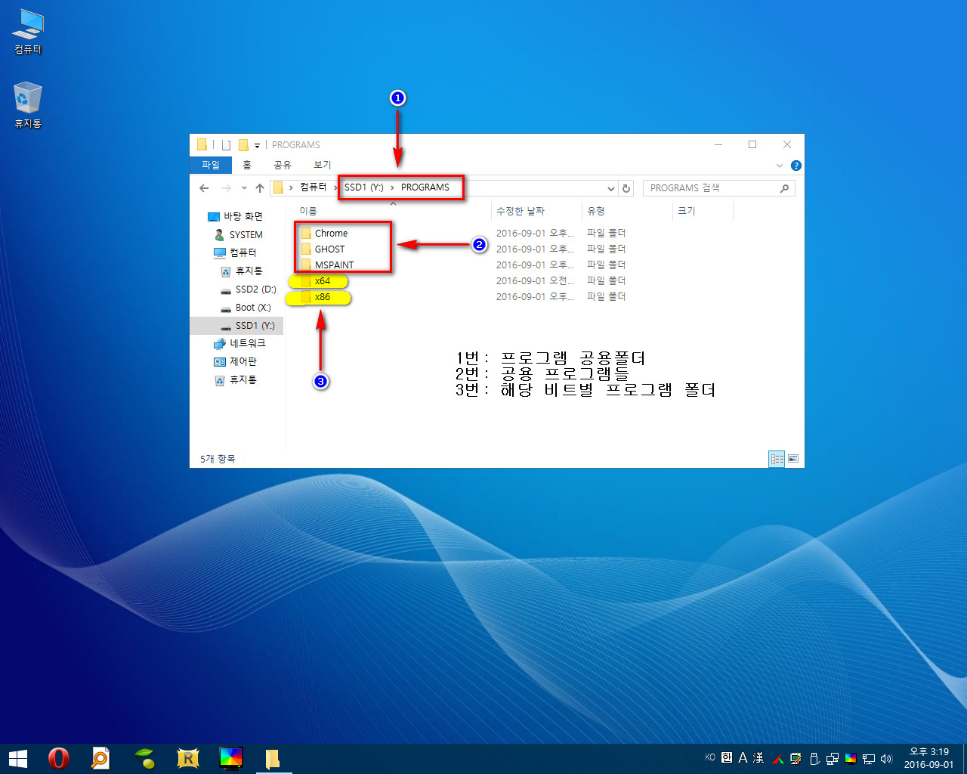
Task: Open the color monitor taskbar app
Action: point(230,758)
